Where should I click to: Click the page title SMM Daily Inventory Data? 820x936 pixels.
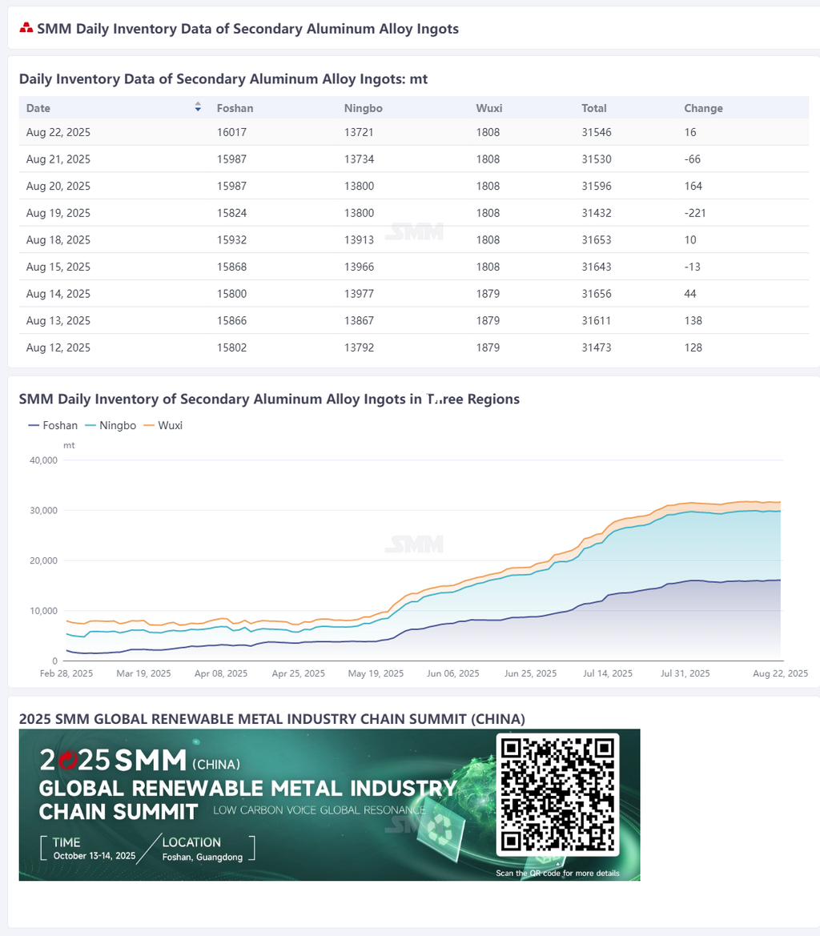coord(247,29)
